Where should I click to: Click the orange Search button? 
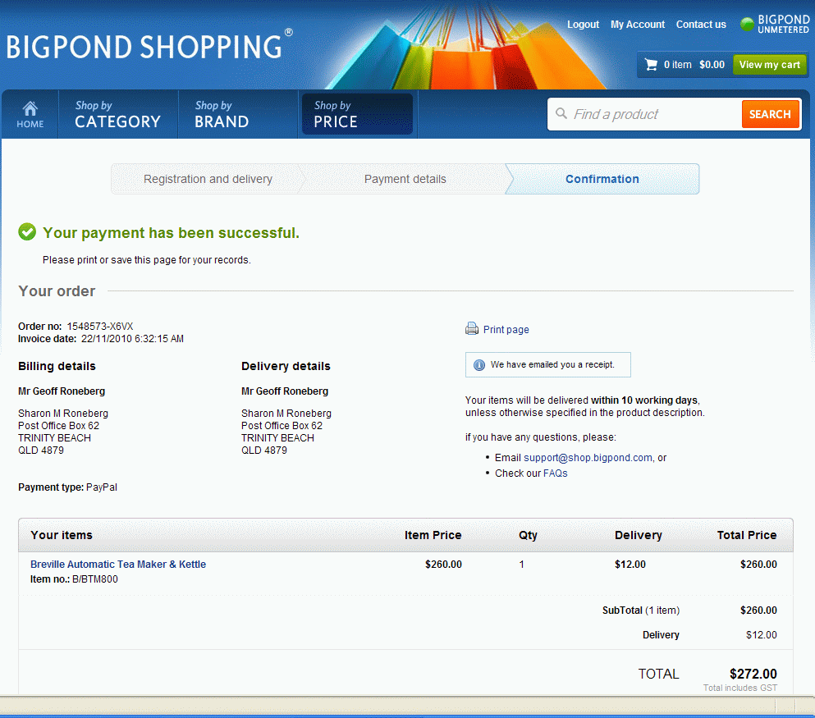pyautogui.click(x=770, y=114)
